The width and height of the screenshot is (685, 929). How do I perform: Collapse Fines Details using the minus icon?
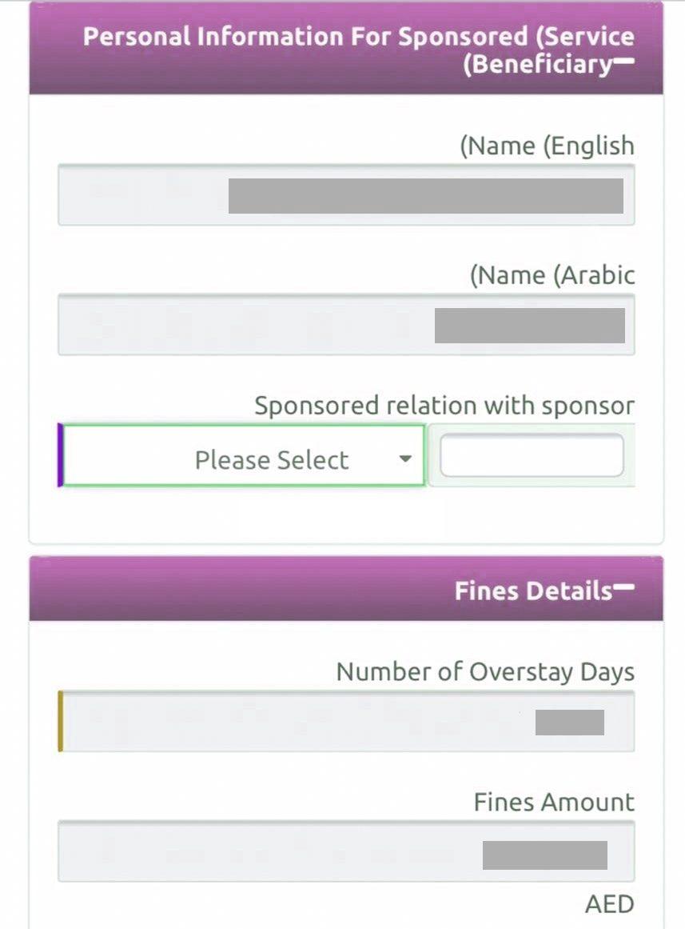click(x=624, y=588)
